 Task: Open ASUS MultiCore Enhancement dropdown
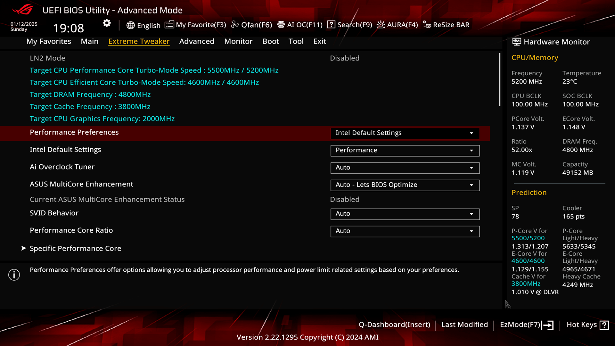(x=405, y=185)
